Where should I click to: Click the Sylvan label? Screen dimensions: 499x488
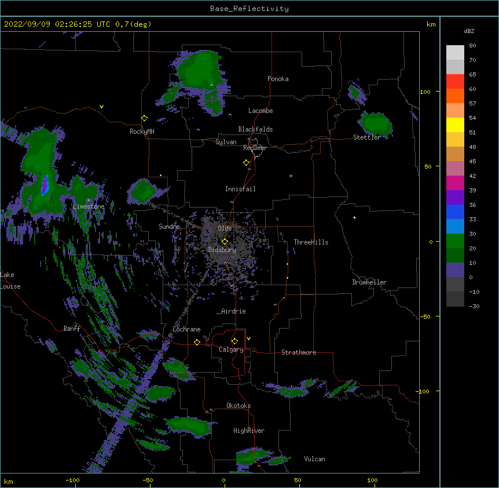[226, 142]
